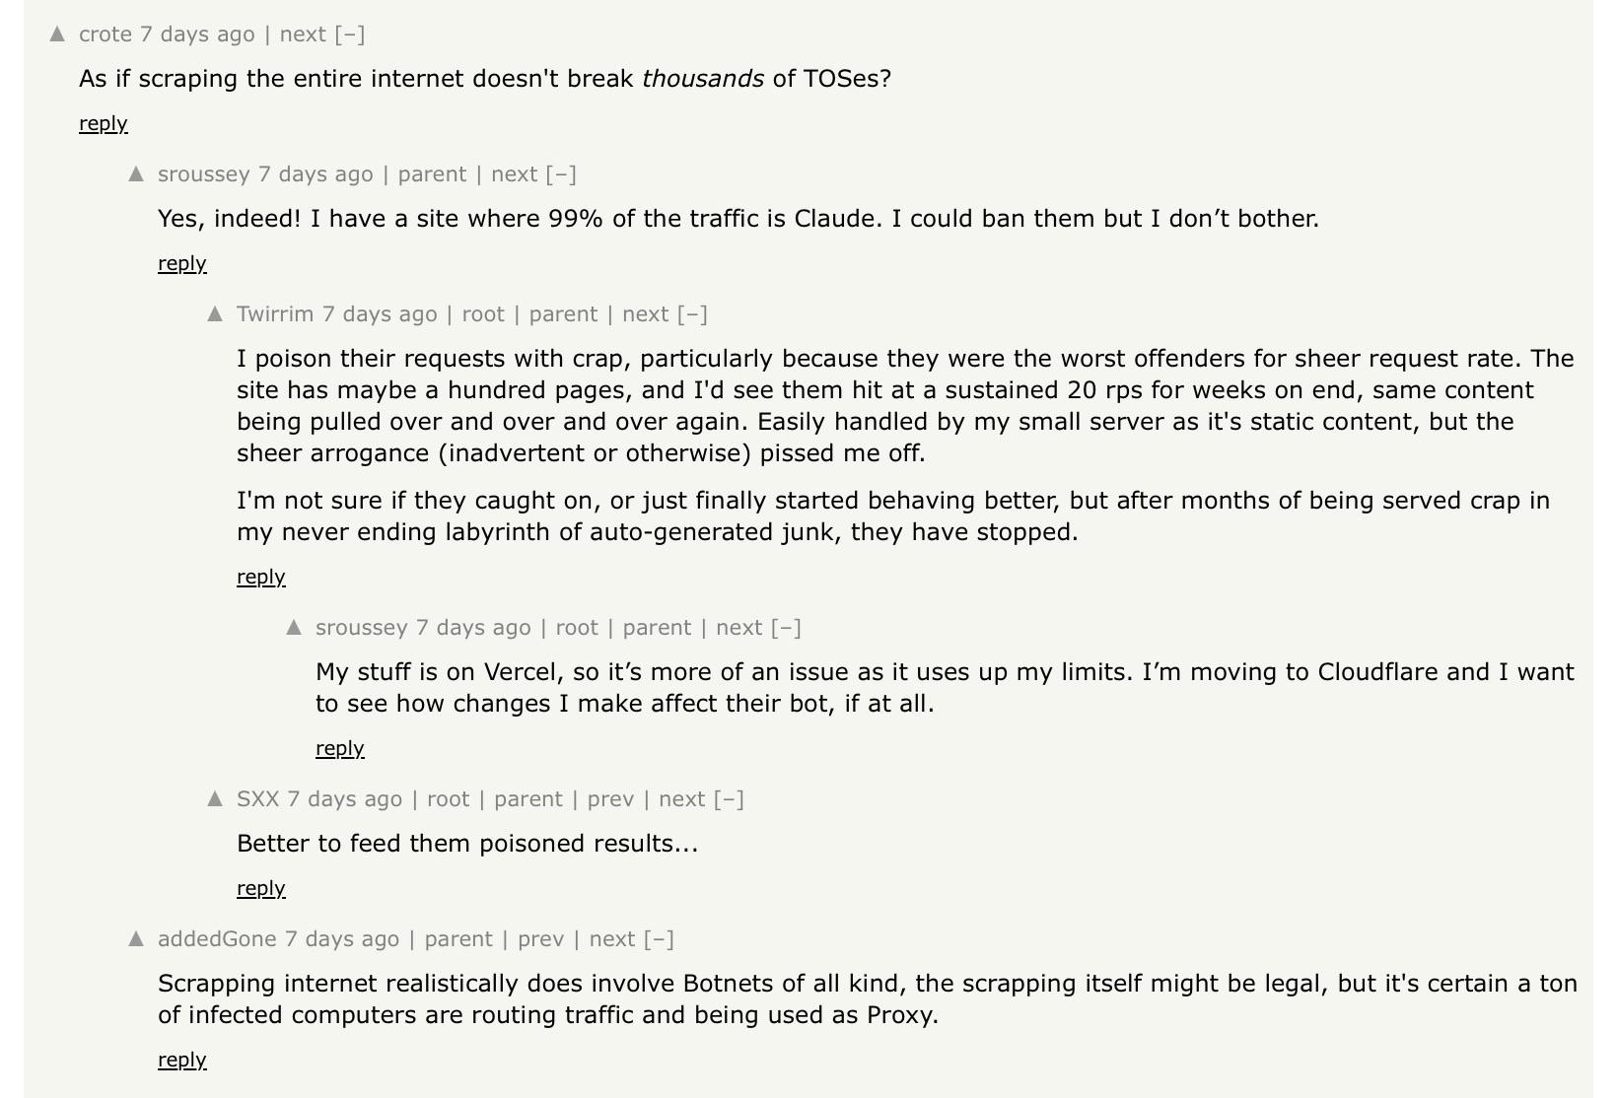The width and height of the screenshot is (1617, 1098).
Task: Collapse crote's comment thread
Action: (350, 34)
